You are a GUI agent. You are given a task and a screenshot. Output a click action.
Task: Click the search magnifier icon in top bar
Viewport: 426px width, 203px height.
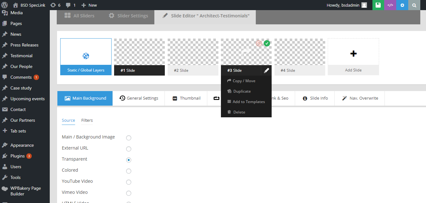coord(414,5)
